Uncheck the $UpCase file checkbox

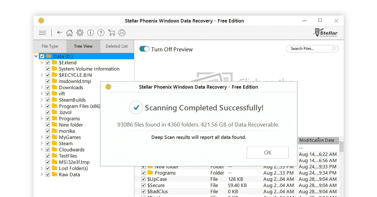coord(144,179)
